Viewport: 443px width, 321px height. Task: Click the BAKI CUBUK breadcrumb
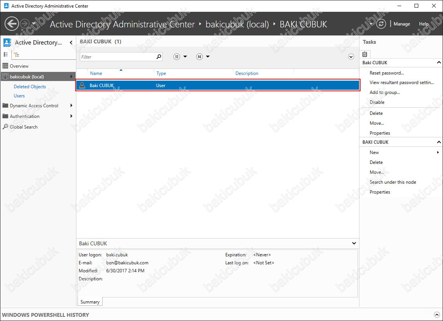coord(303,24)
